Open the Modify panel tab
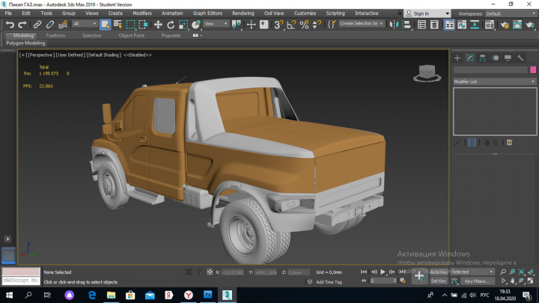Screen dimensions: 539x303 point(470,58)
